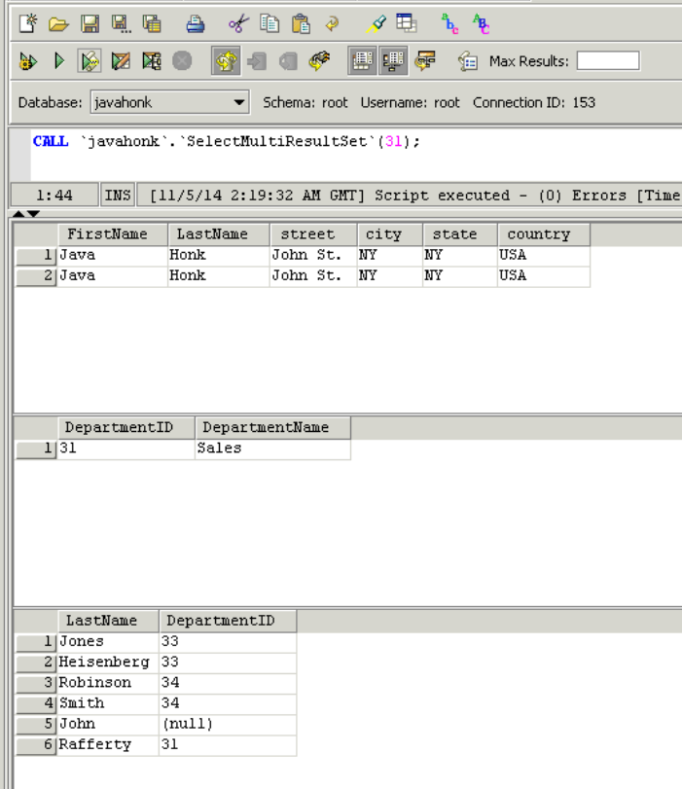682x789 pixels.
Task: Convert text to lowercase abc icon
Action: click(449, 23)
